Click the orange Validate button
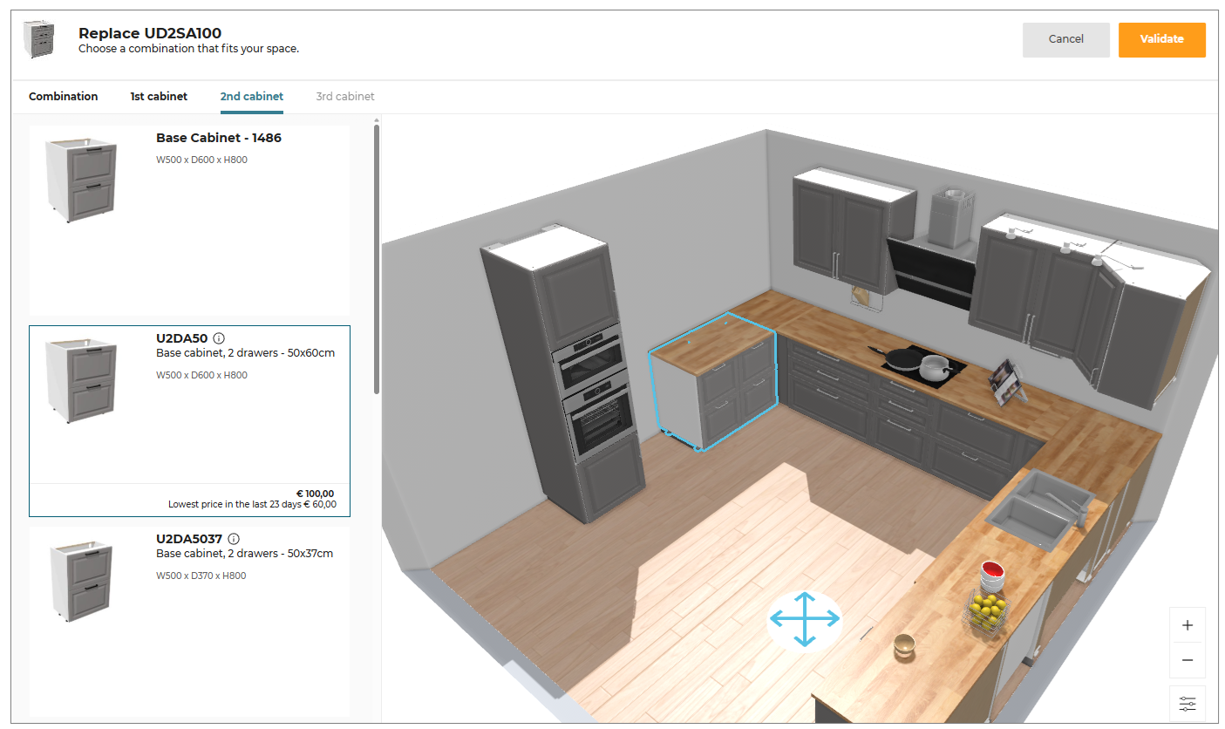The image size is (1225, 729). pyautogui.click(x=1162, y=39)
